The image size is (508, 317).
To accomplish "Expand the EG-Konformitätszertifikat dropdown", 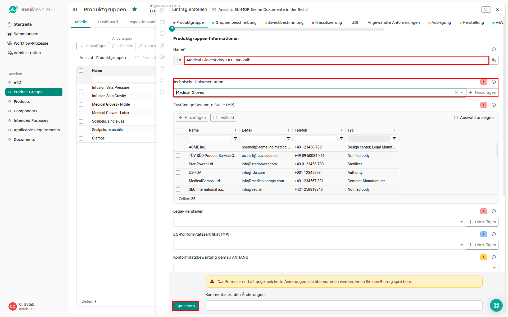I will point(462,245).
